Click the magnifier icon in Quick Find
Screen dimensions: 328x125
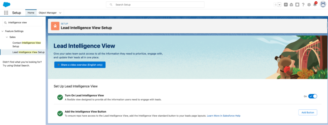[x=5, y=22]
